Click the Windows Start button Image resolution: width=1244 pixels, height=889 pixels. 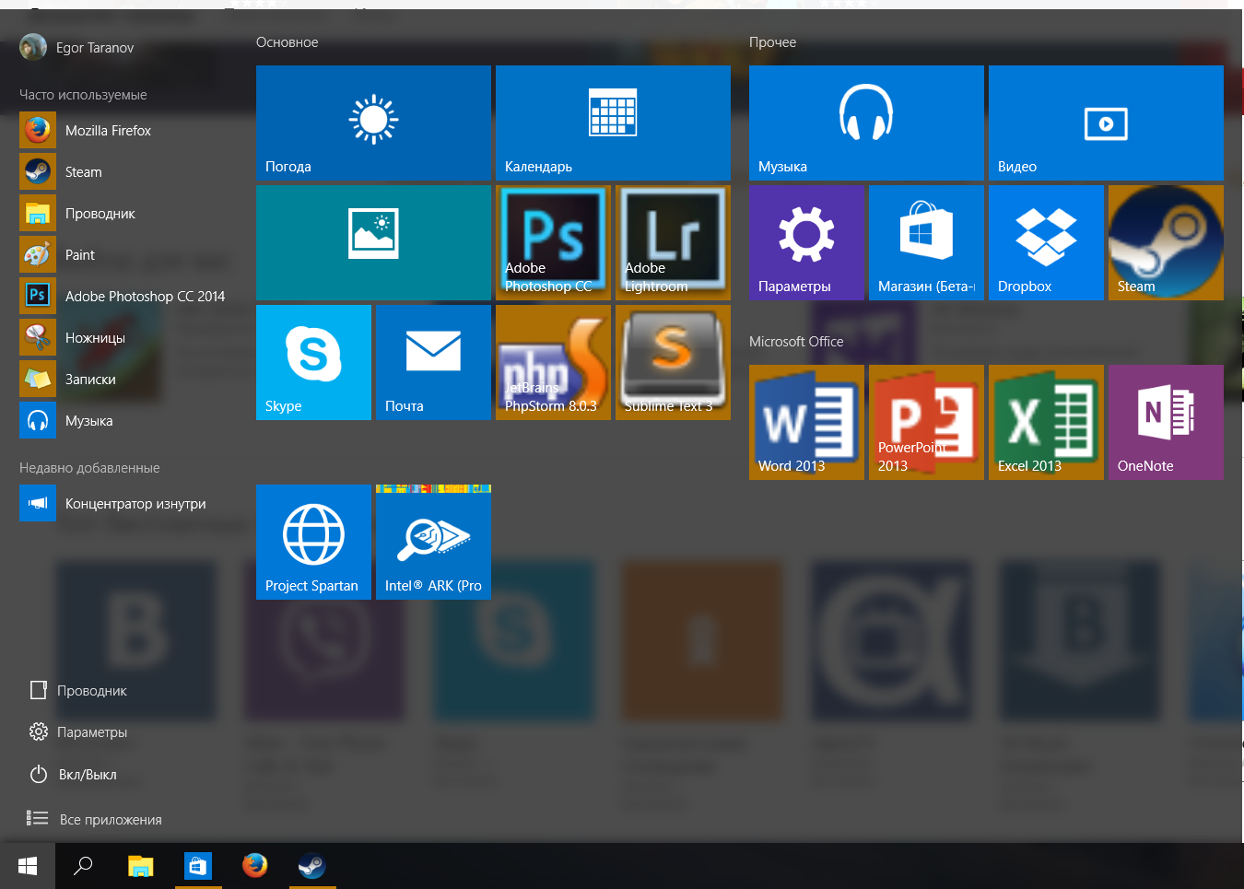point(28,866)
